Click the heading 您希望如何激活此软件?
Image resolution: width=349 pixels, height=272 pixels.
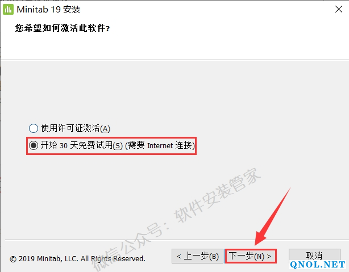pyautogui.click(x=63, y=28)
